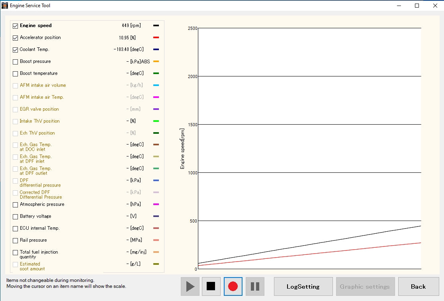Click the red Record button
The height and width of the screenshot is (301, 444).
click(233, 286)
